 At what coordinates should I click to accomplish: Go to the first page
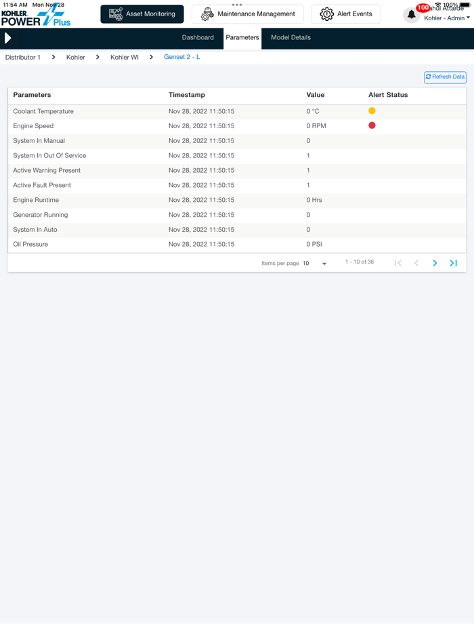397,263
